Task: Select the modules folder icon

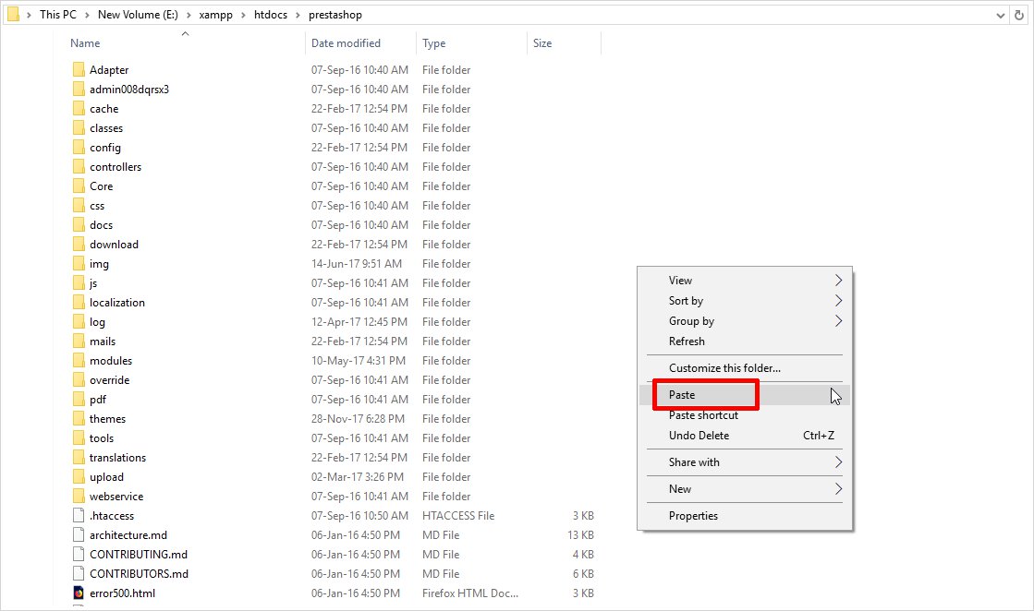Action: (79, 361)
